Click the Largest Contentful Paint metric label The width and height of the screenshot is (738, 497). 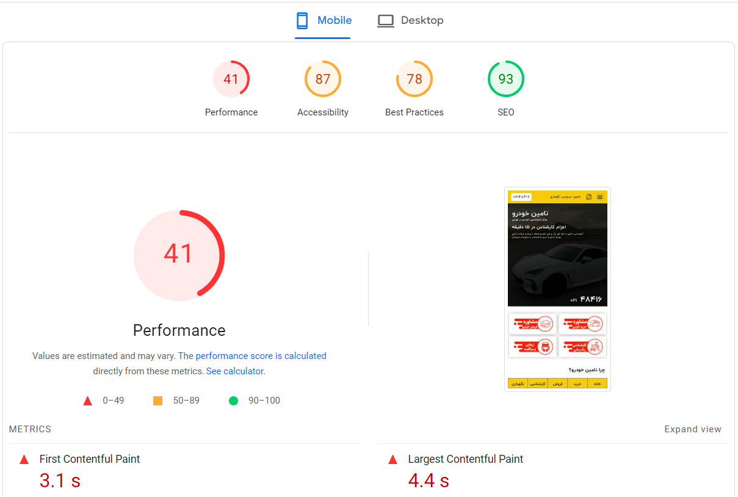coord(465,459)
